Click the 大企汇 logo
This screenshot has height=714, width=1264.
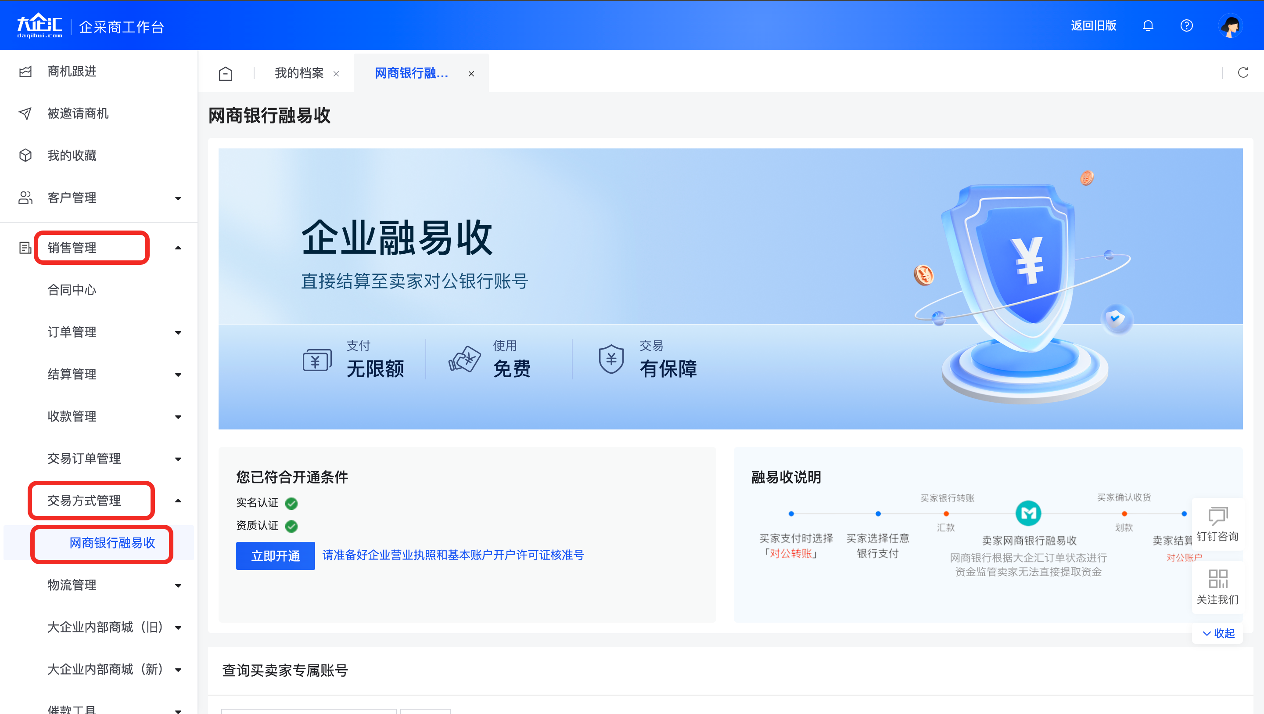(x=39, y=25)
